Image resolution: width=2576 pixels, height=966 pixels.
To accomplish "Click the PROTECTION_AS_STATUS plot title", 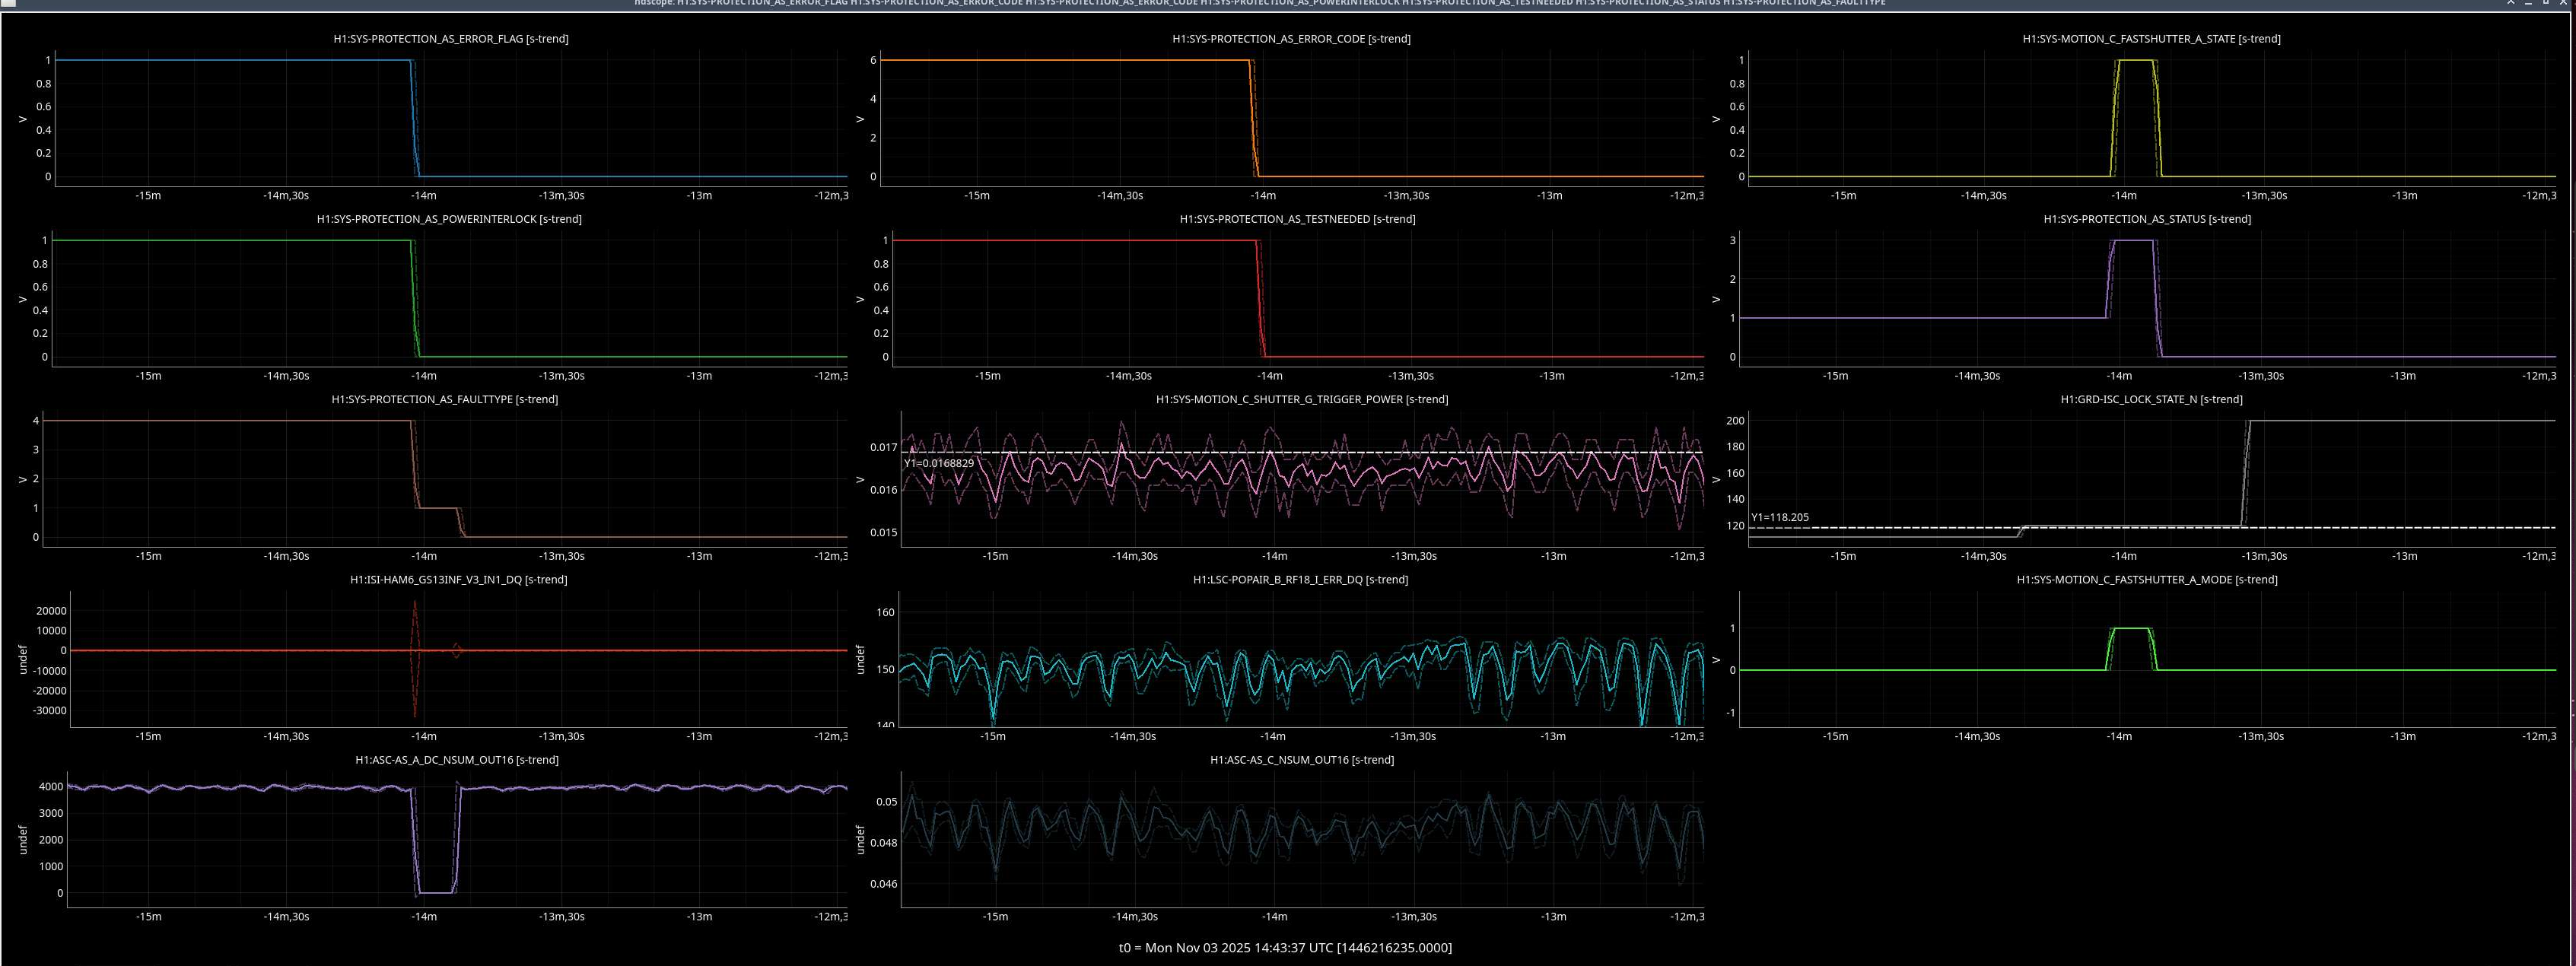I will pyautogui.click(x=2147, y=219).
